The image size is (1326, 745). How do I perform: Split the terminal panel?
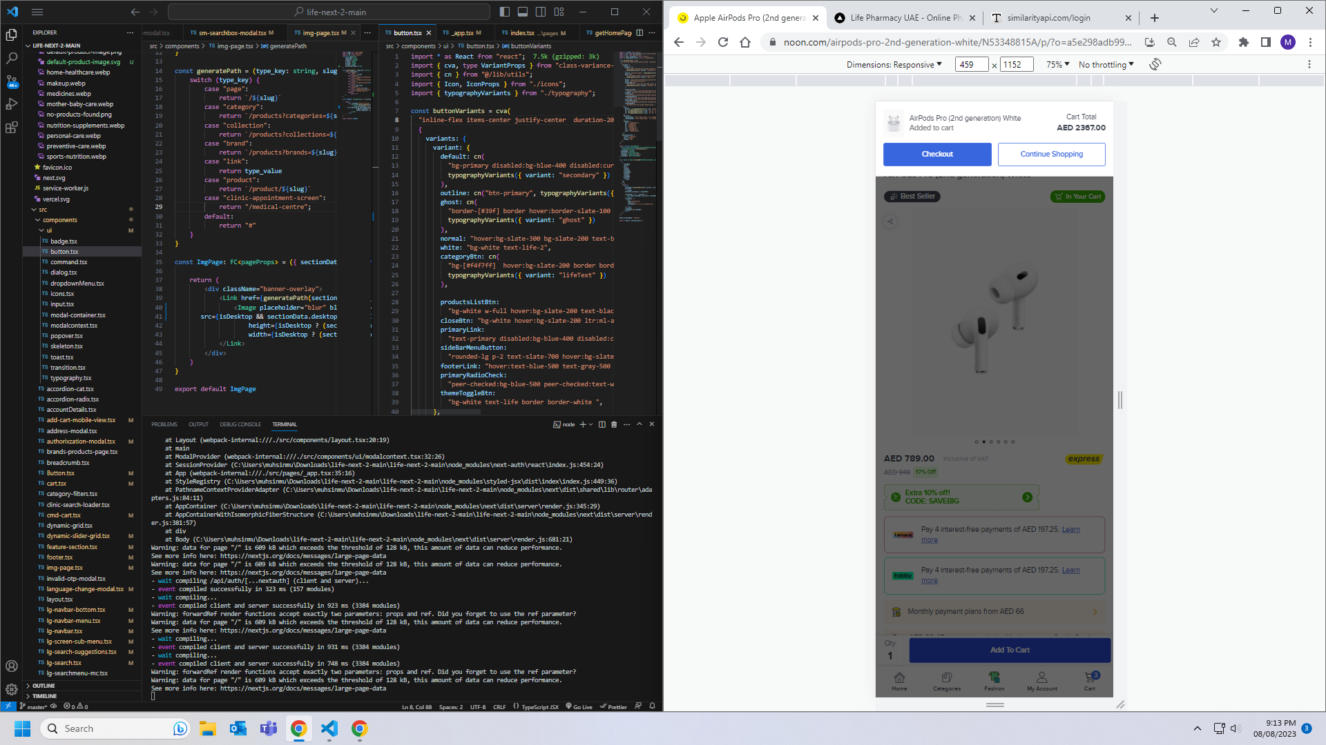point(602,424)
